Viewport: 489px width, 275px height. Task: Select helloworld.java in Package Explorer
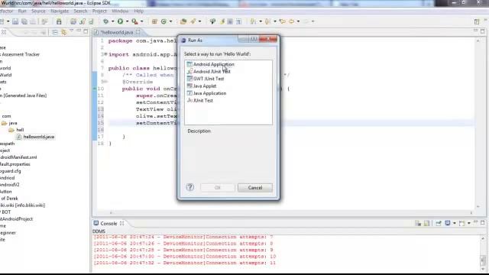[39, 137]
